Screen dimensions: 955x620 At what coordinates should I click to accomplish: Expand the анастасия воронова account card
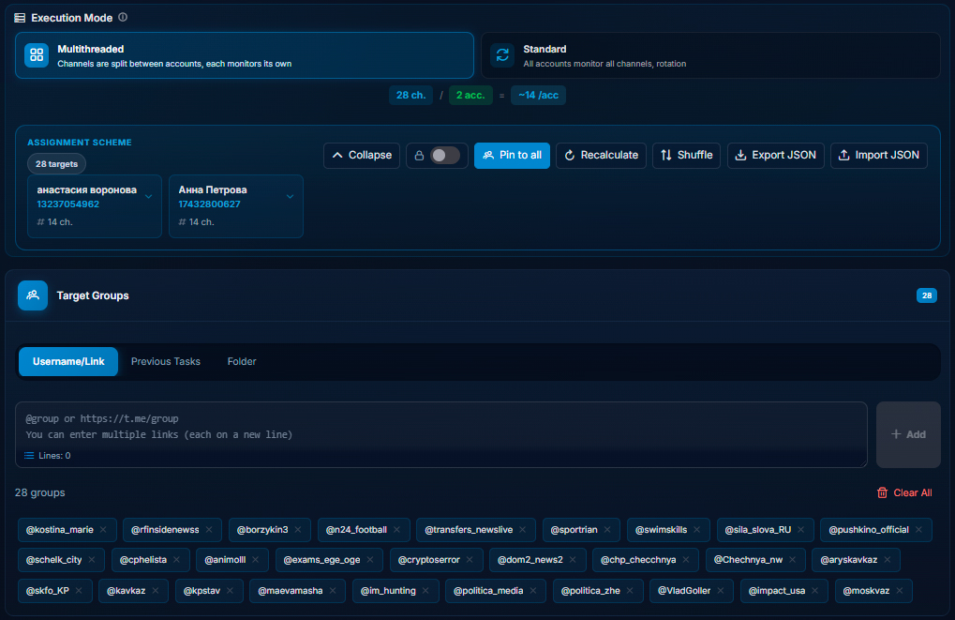[x=149, y=196]
